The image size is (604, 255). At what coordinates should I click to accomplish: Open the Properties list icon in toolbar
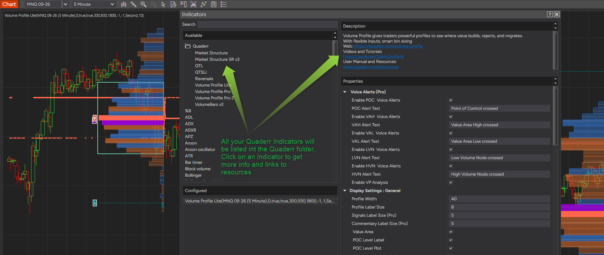coord(224,4)
